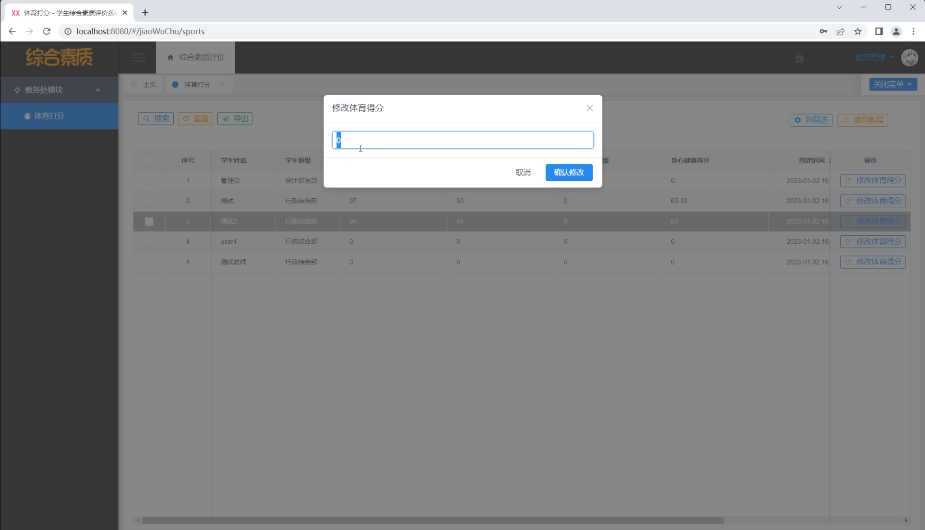This screenshot has width=925, height=530.
Task: Click the browser share page icon
Action: (x=840, y=31)
